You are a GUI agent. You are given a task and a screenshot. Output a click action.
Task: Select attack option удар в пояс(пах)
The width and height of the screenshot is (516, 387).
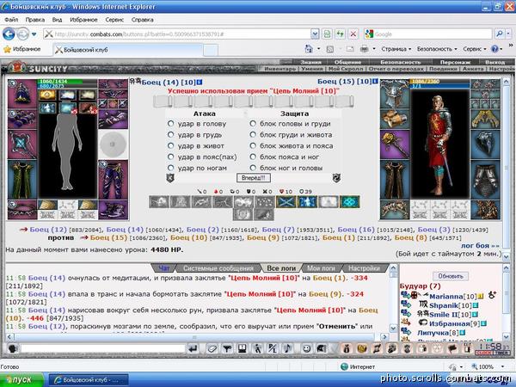coord(170,157)
